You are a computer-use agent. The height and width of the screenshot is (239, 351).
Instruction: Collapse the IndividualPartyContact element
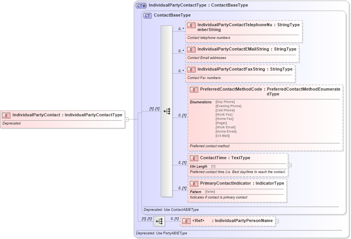point(128,119)
